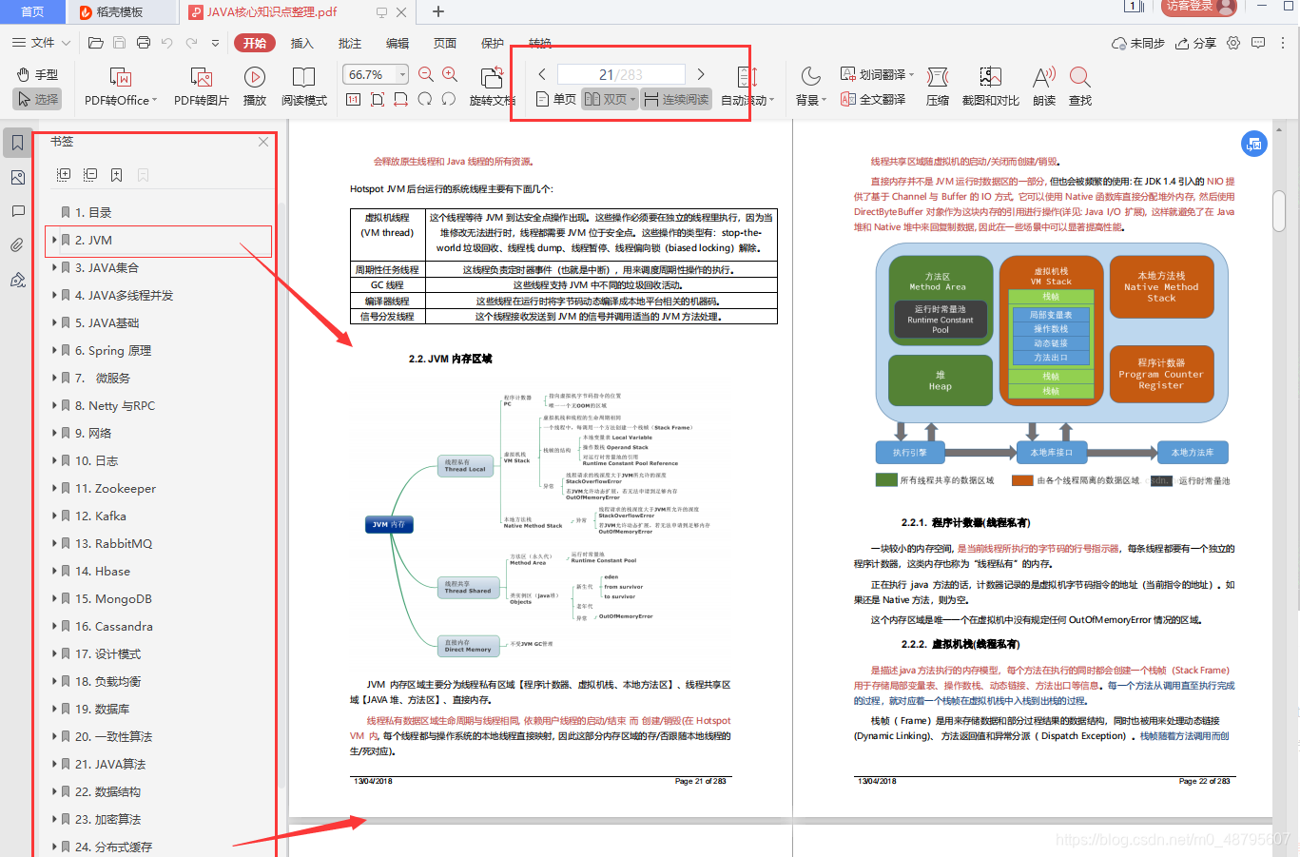Switch to 保护 ribbon tab

(493, 43)
